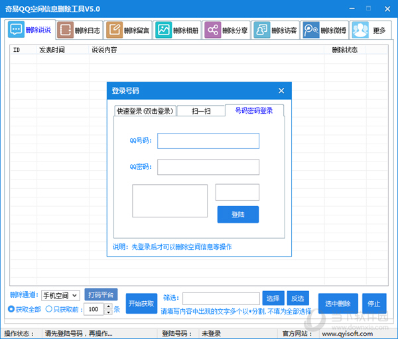Screen dimensions: 398x339
Task: Close the main application window
Action: point(387,9)
